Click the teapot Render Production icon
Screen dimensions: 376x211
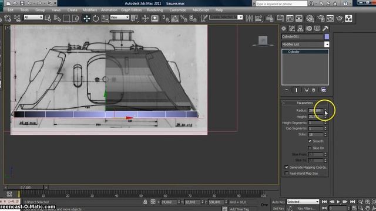coord(339,18)
